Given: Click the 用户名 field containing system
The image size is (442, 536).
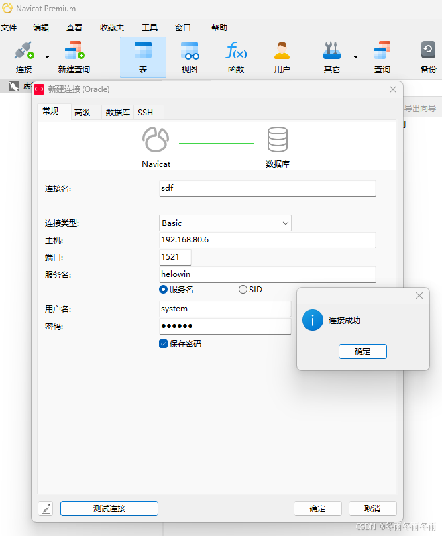Looking at the screenshot, I should [x=225, y=309].
